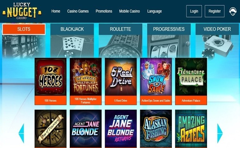
Task: Expand the Language menu
Action: pos(155,11)
